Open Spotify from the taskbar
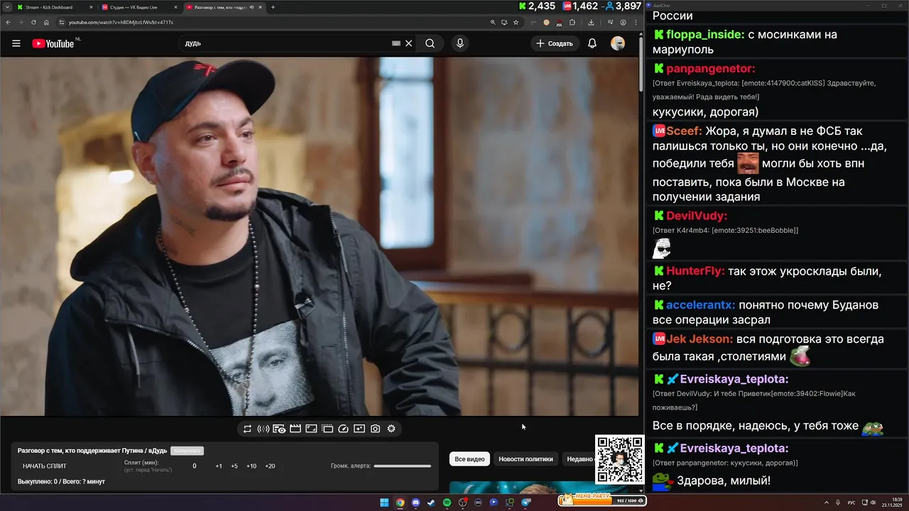 point(447,502)
